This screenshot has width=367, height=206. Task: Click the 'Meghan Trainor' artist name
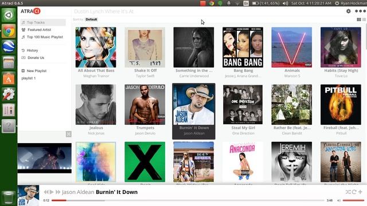coord(96,76)
